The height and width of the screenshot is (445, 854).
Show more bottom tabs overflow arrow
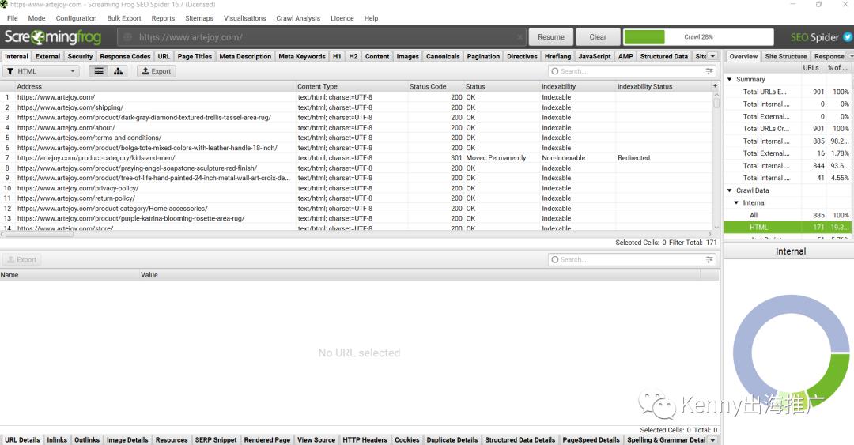712,440
